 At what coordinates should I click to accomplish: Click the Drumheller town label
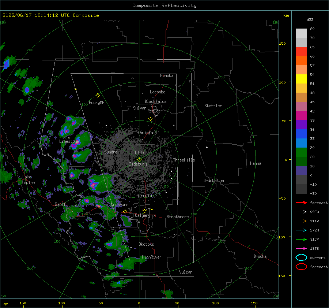point(214,181)
